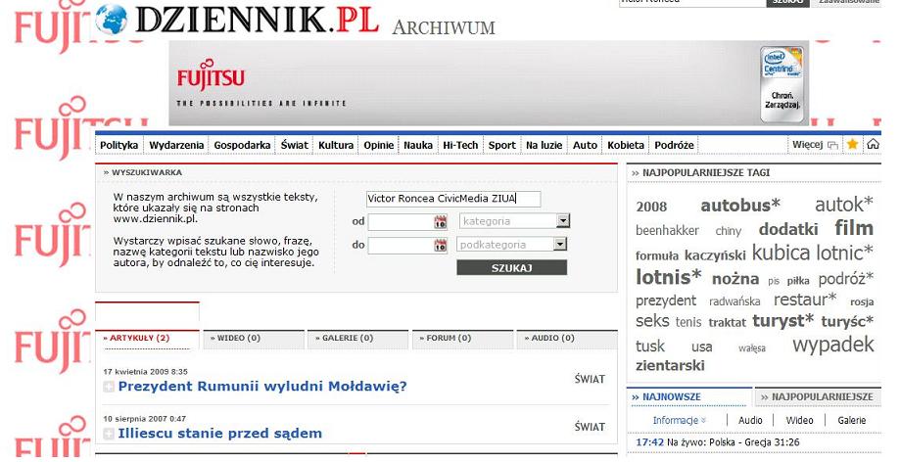Click the 'zientarski' tag
The image size is (900, 462).
pyautogui.click(x=670, y=365)
